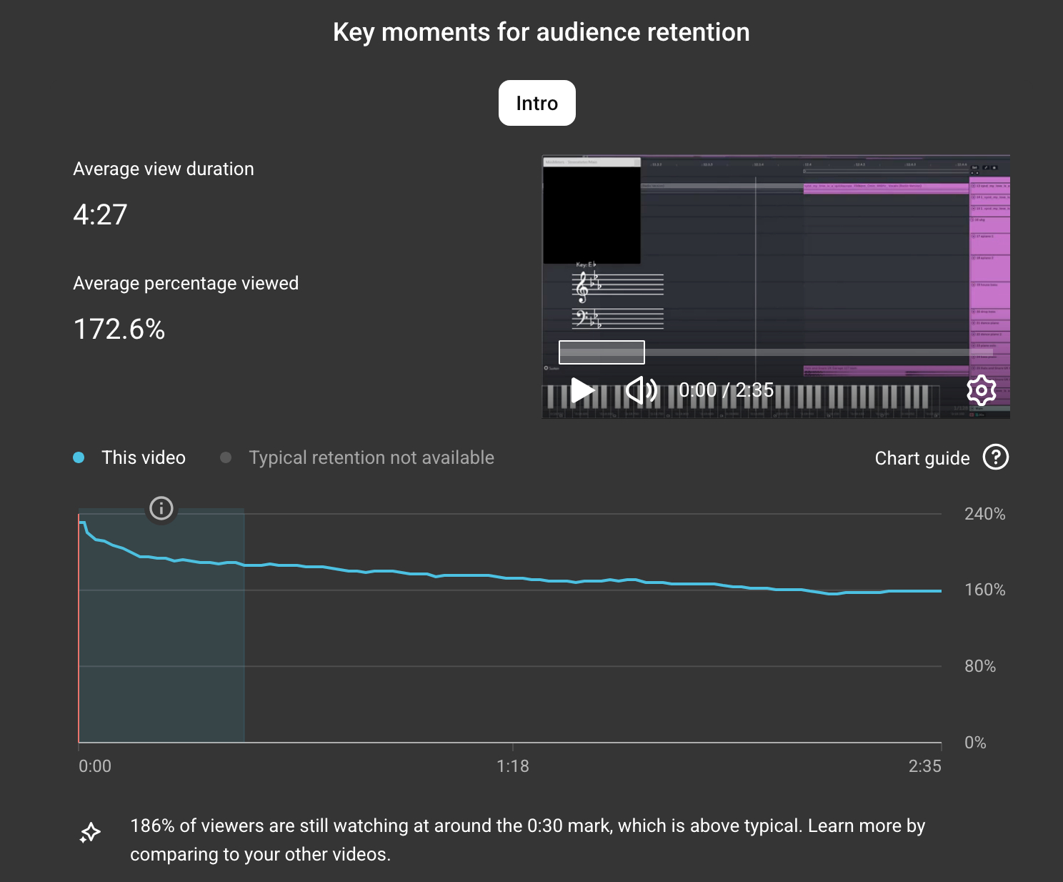Open the Chart guide link
Screen dimensions: 1063x882
[922, 458]
